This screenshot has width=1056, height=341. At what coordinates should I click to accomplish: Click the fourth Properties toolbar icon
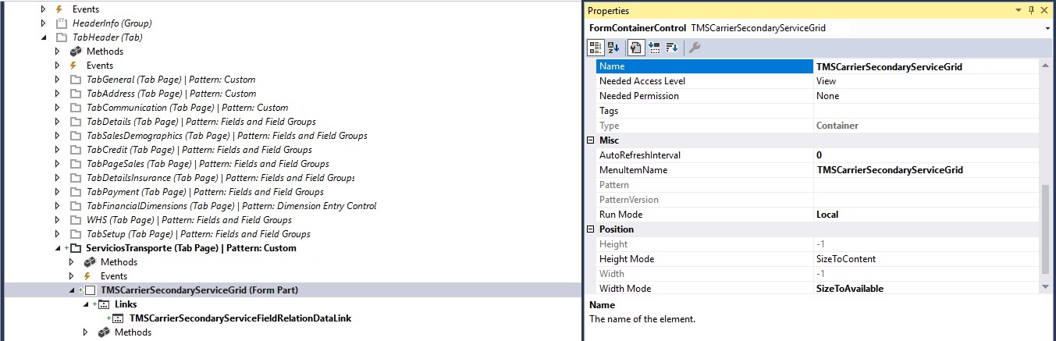point(655,48)
